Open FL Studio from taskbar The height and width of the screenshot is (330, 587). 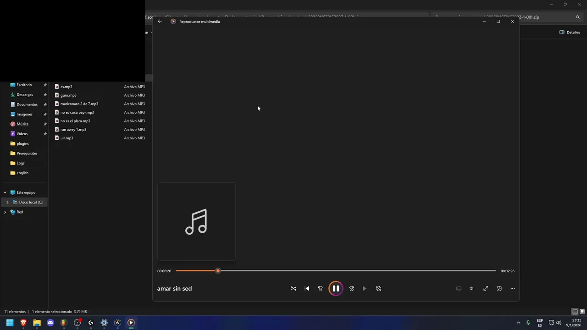point(64,323)
